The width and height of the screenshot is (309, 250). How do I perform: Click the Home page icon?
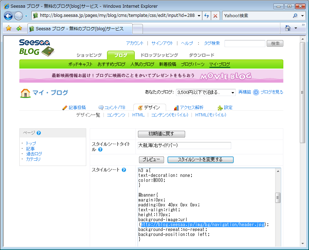pyautogui.click(x=288, y=28)
